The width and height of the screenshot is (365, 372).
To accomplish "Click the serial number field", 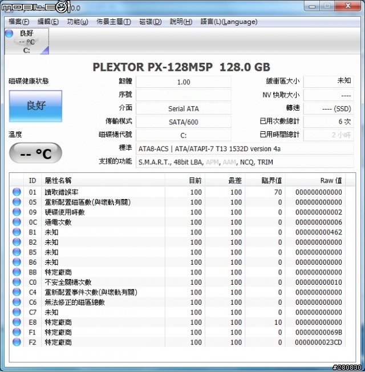I will pos(184,95).
